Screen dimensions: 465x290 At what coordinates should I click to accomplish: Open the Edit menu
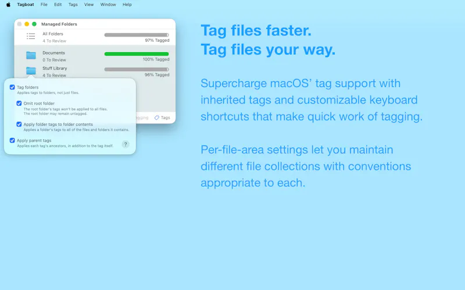click(58, 5)
